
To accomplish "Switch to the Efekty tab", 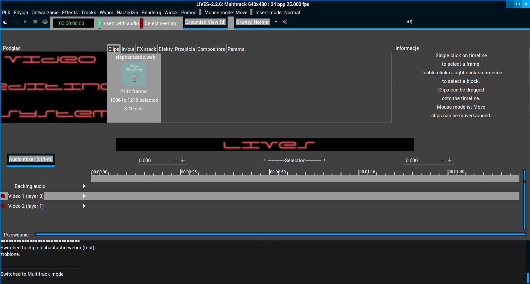I will (x=166, y=49).
